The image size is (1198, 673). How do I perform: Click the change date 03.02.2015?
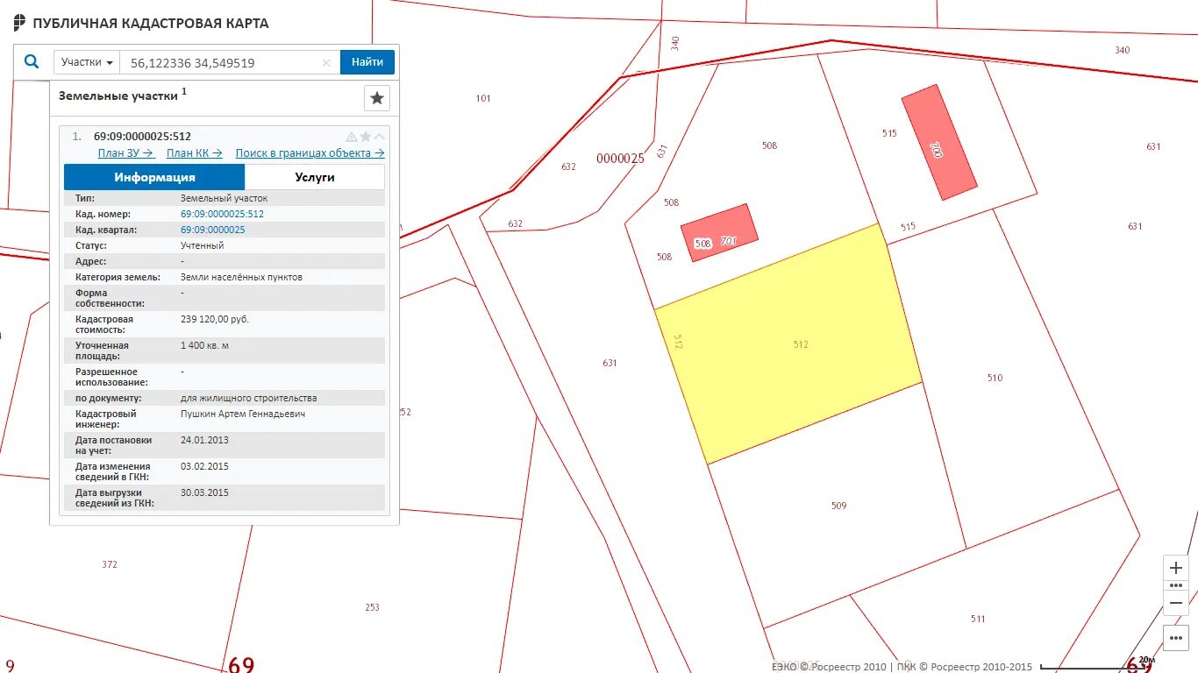click(x=204, y=466)
